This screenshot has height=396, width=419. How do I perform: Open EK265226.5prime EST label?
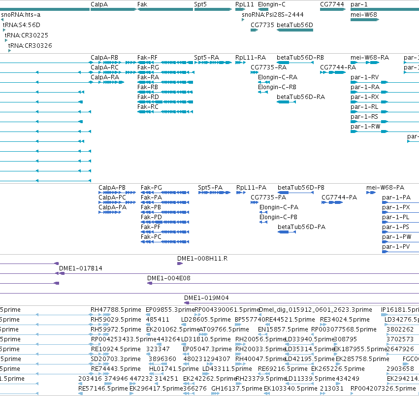tap(338, 369)
